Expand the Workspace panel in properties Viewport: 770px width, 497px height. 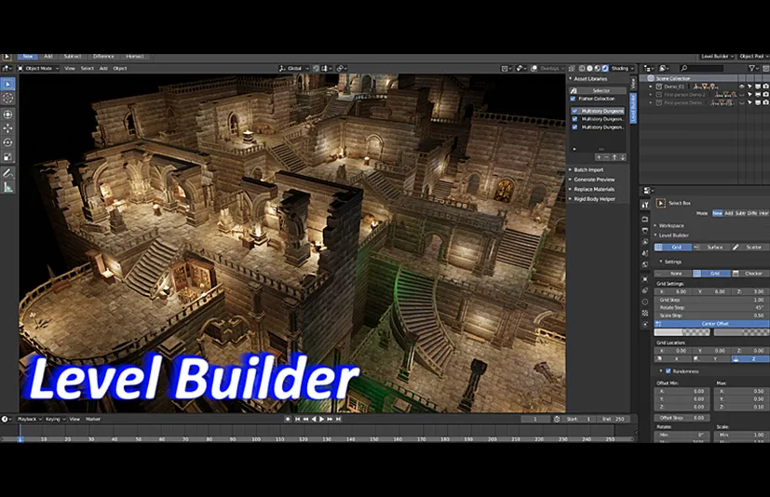670,225
